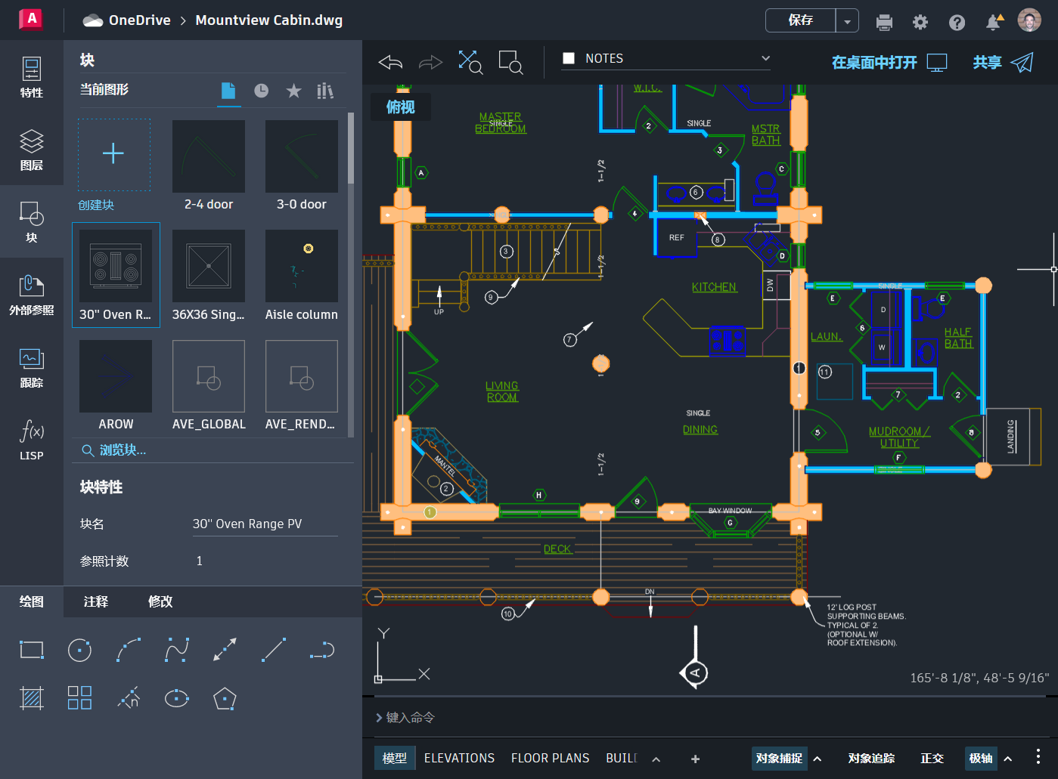The width and height of the screenshot is (1058, 779).
Task: Switch to the 修改 modify tab
Action: click(x=160, y=601)
